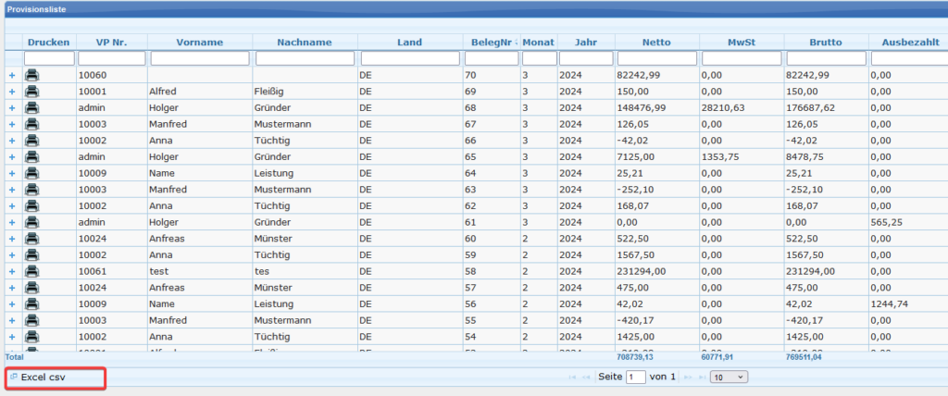Viewport: 948px width, 396px height.
Task: Click printer icon for test tes row
Action: (x=31, y=271)
